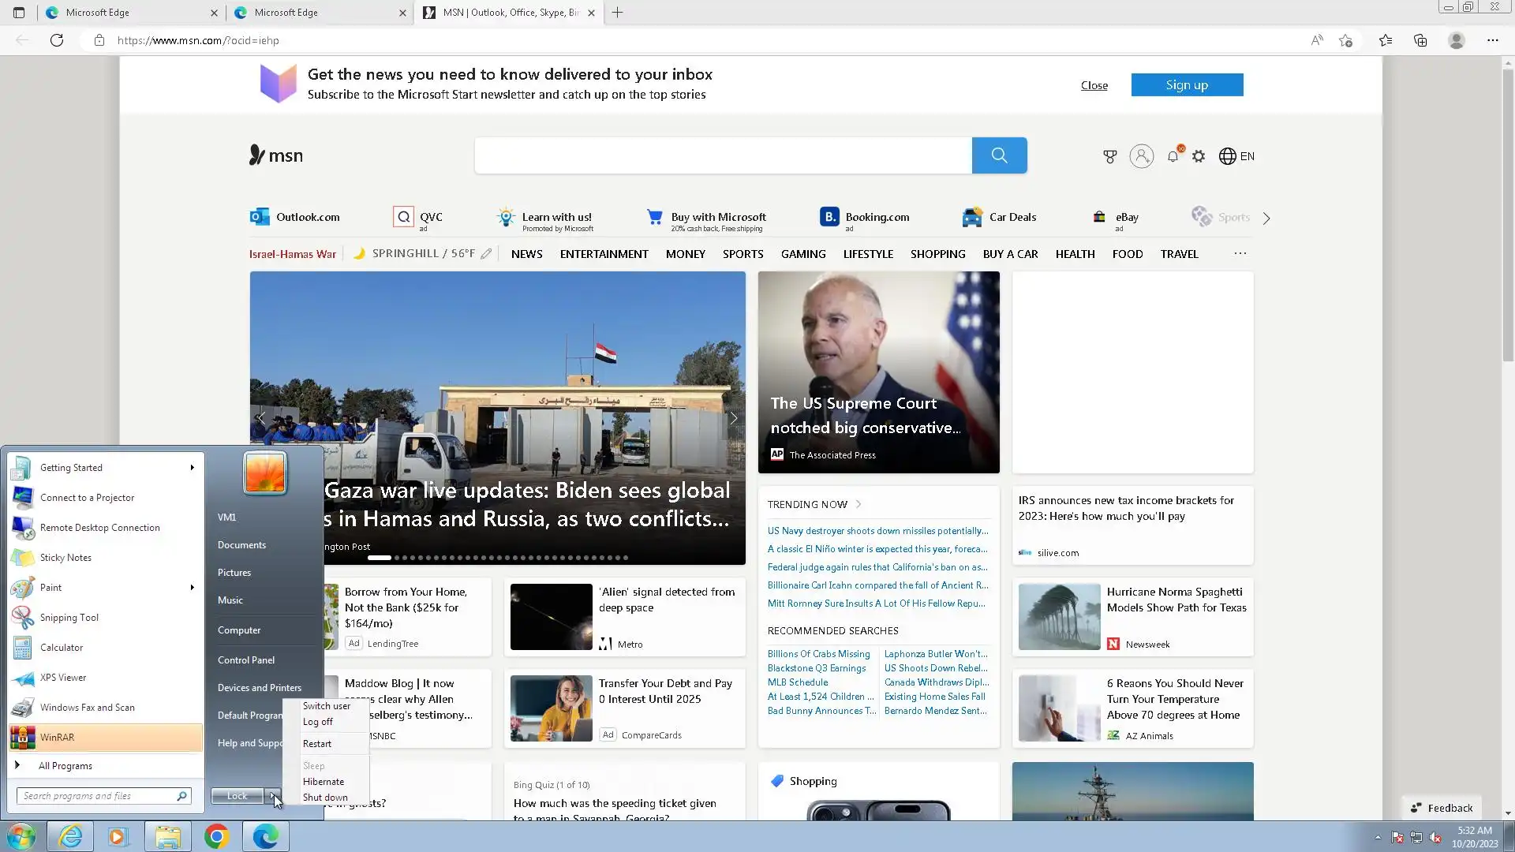Choose Hibernate in the power menu
Screen dimensions: 1515x852
click(x=324, y=782)
